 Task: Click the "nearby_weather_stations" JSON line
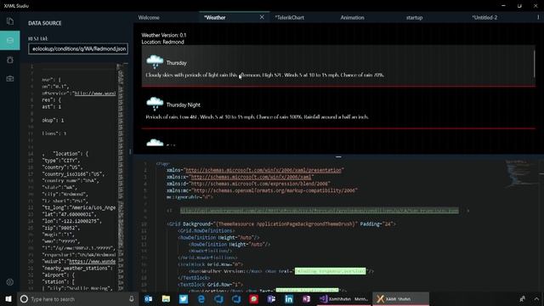77,269
